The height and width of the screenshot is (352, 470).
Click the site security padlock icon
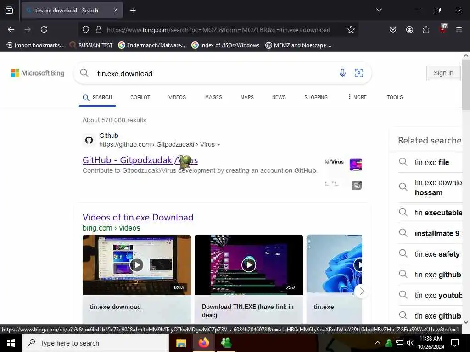(99, 30)
